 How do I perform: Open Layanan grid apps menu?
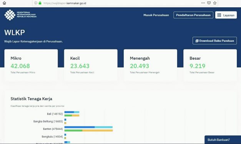[x=226, y=15]
